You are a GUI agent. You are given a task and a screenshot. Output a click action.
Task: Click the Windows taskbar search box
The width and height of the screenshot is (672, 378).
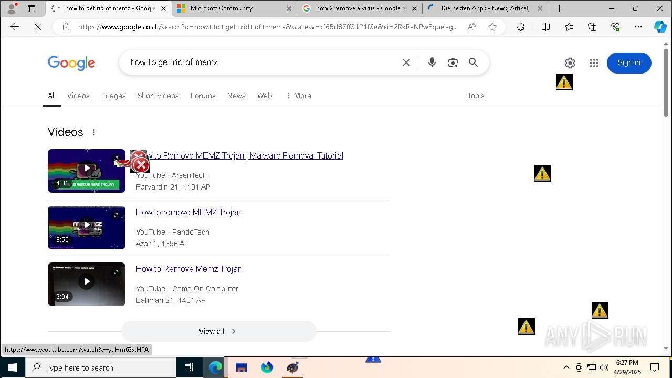click(x=101, y=367)
